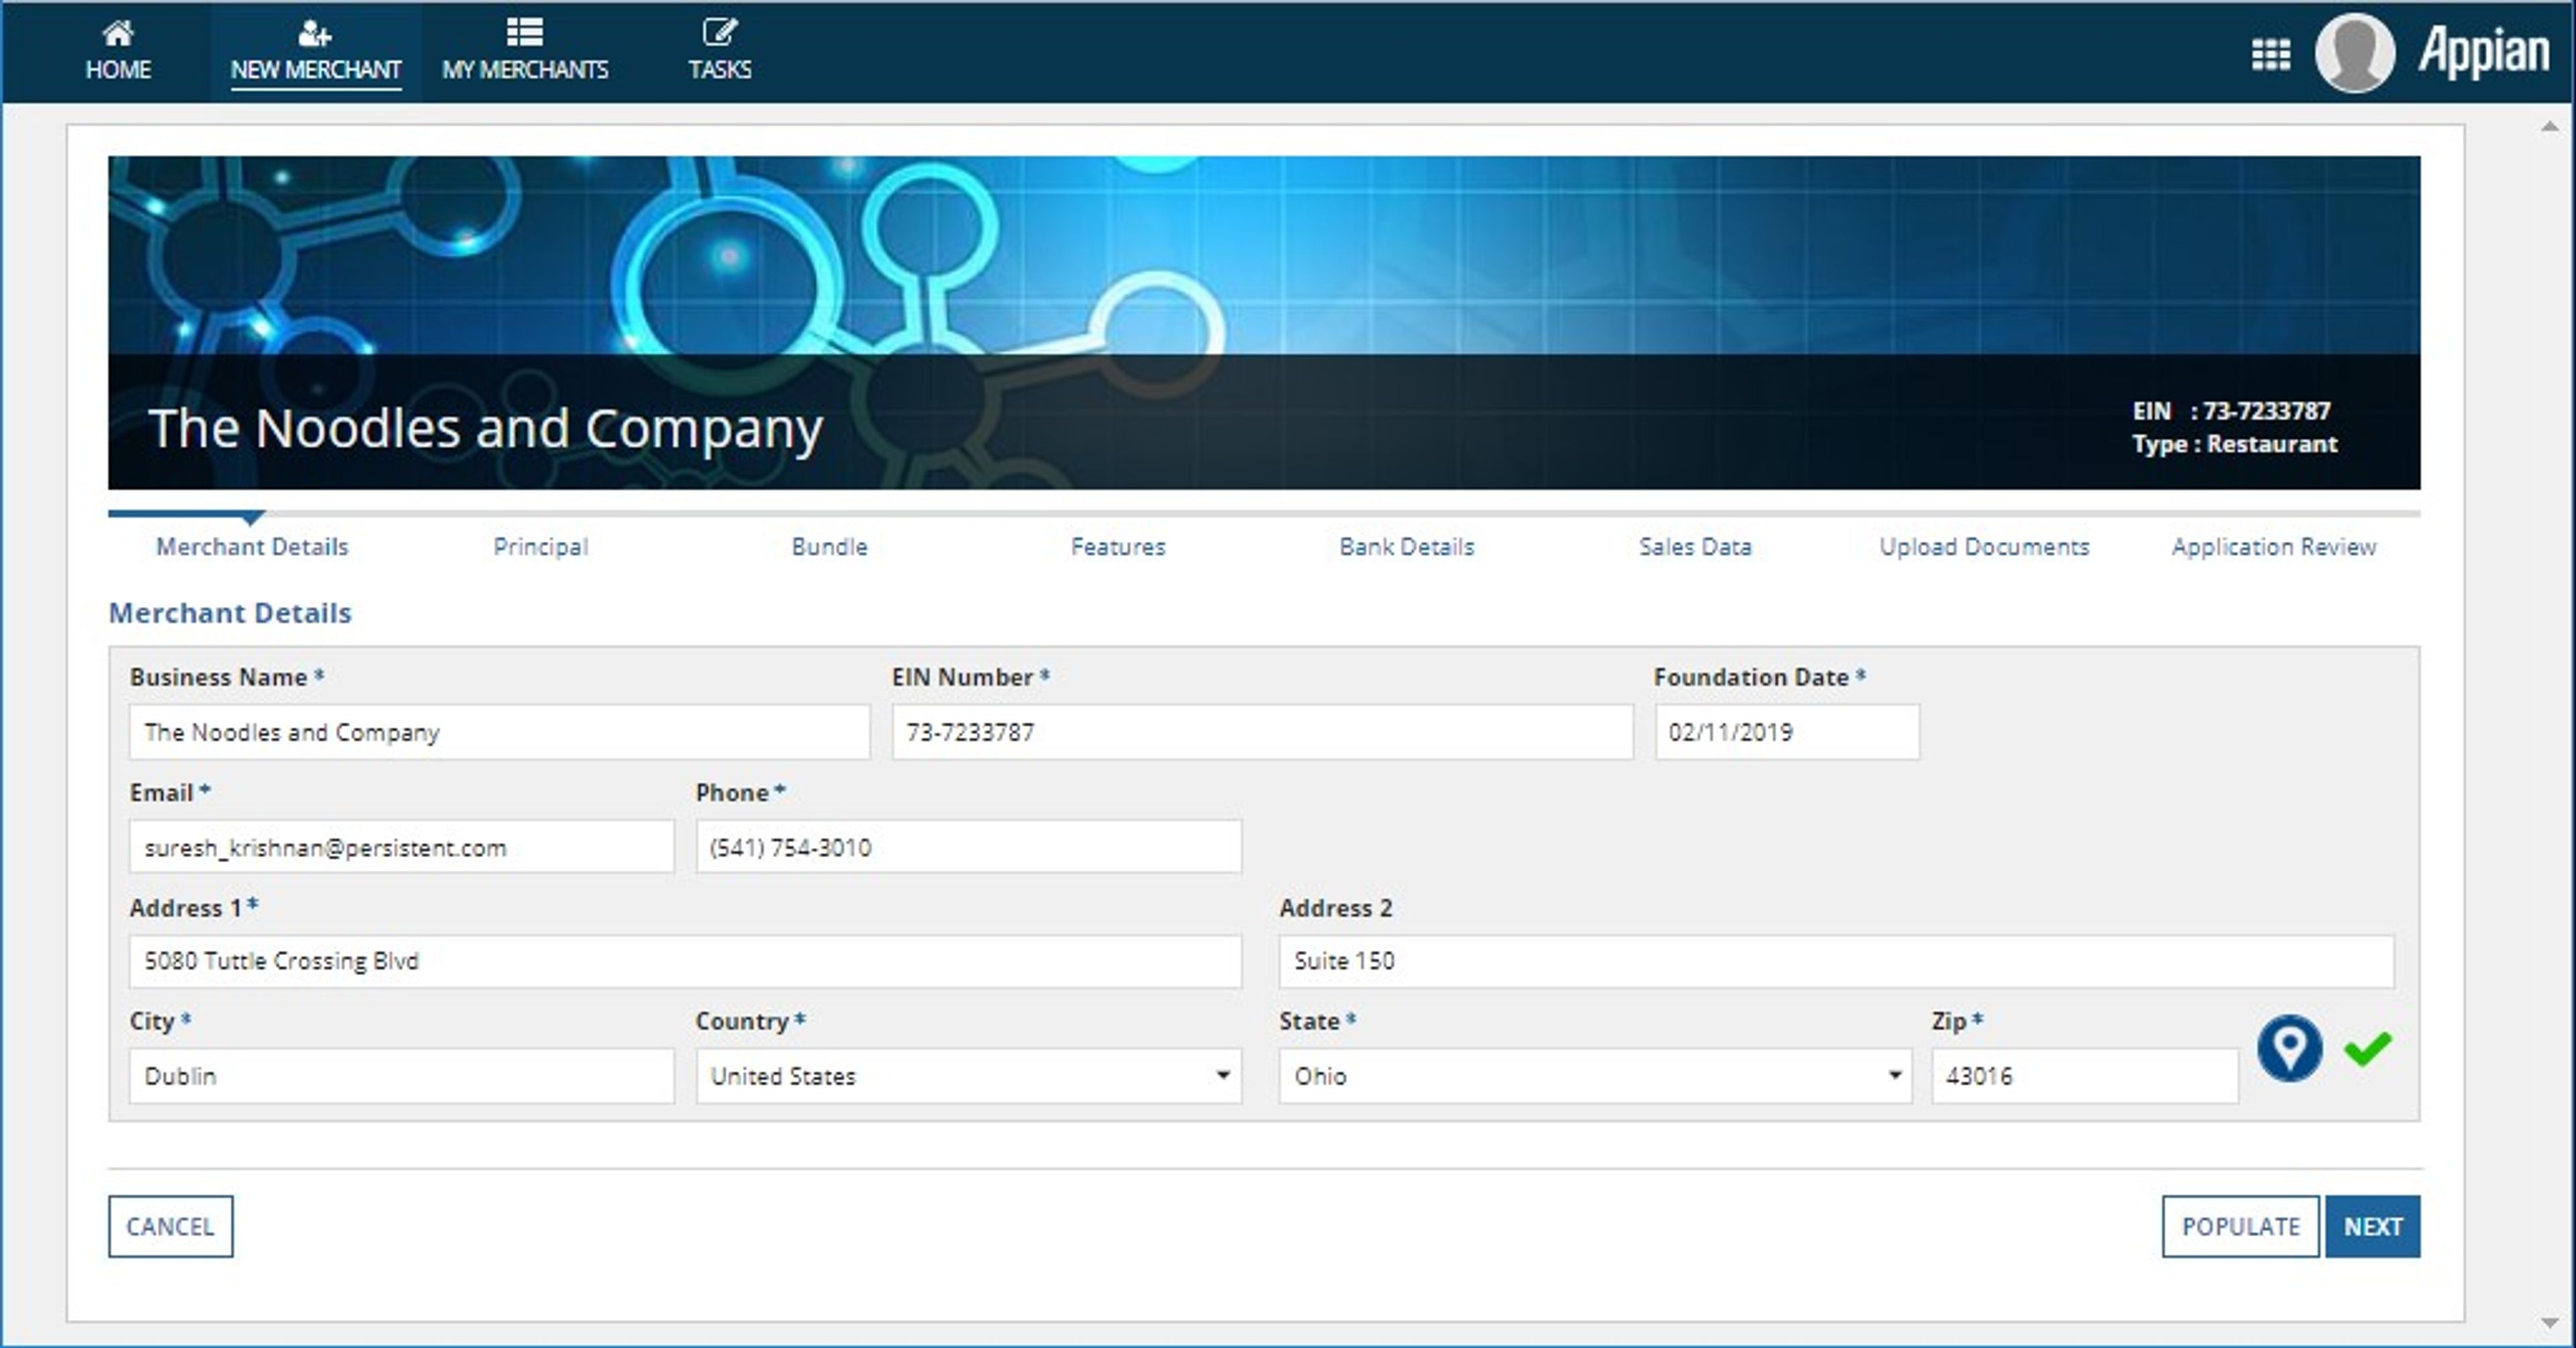
Task: Click the banner title The Noodles and Company
Action: pyautogui.click(x=486, y=428)
